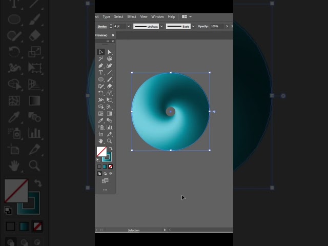Choose the Line Segment tool

point(109,73)
